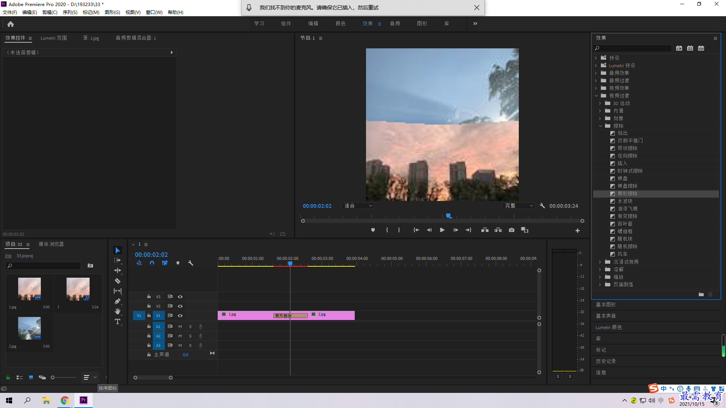The width and height of the screenshot is (726, 408).
Task: Open the Lumetri 范围 tab
Action: click(x=54, y=38)
